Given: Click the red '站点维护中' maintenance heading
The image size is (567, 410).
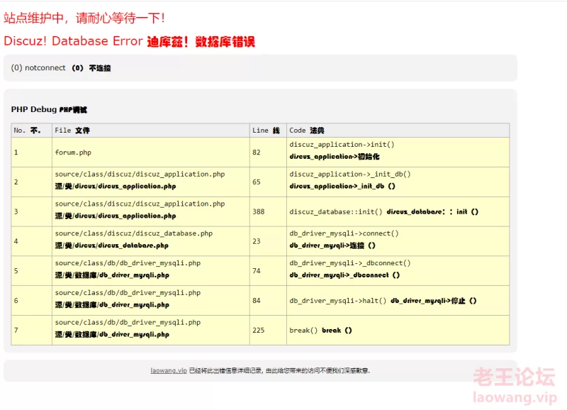Looking at the screenshot, I should pyautogui.click(x=84, y=18).
